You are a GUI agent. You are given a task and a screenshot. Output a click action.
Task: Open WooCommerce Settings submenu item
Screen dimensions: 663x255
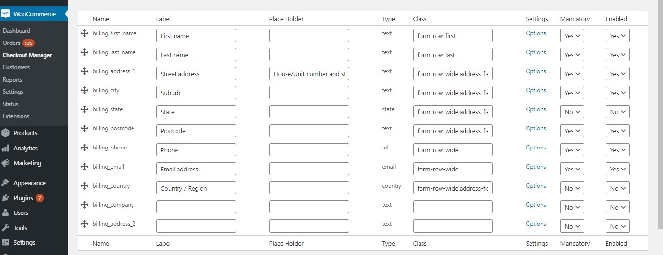click(x=13, y=92)
